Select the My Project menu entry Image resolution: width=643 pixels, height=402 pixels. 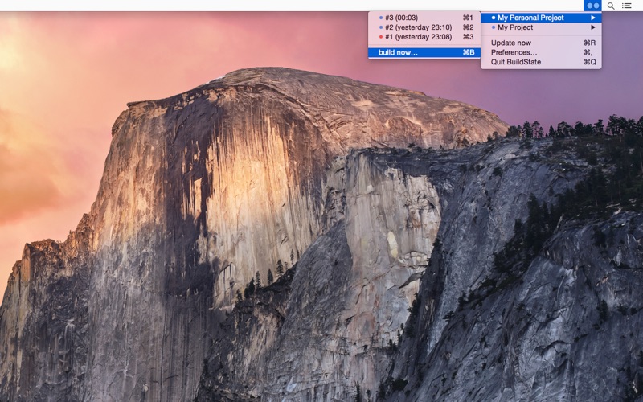[515, 27]
